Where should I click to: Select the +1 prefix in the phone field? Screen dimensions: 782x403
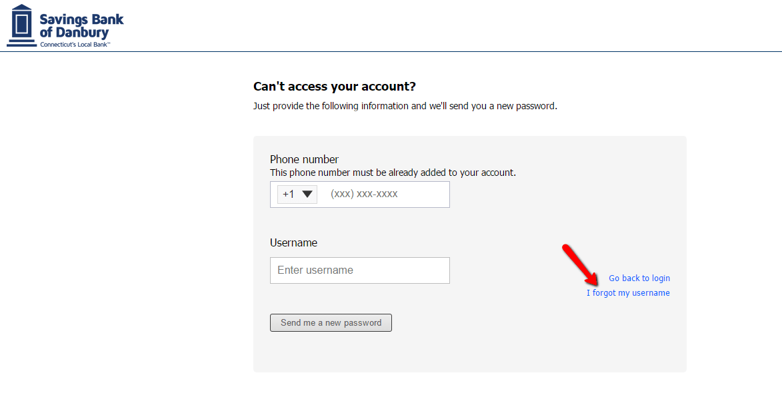tap(288, 194)
